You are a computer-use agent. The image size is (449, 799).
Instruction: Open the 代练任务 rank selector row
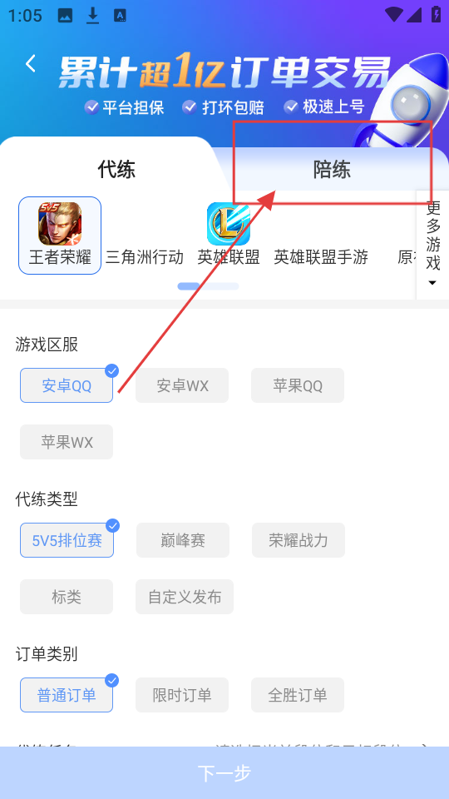coord(224,747)
